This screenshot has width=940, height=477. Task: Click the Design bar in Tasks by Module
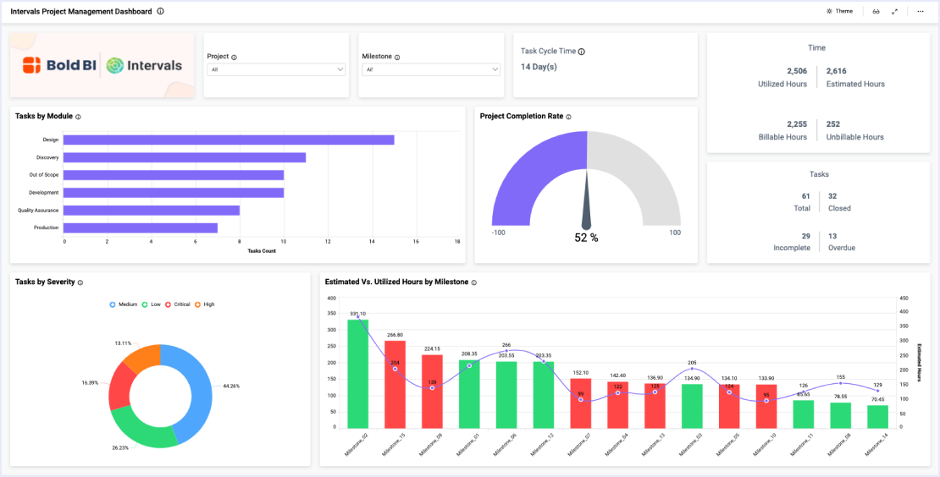[x=229, y=140]
